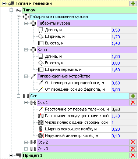138x159 pixels.
Task: Delete Ось 2 with its red X
Action: (133, 142)
